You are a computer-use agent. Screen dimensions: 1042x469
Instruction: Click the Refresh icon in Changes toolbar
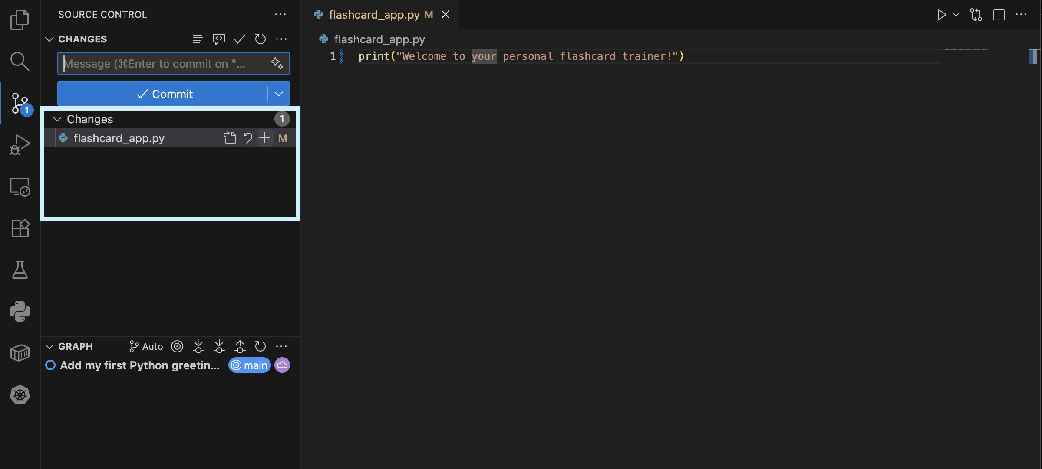click(x=260, y=39)
